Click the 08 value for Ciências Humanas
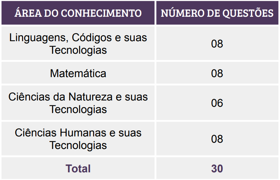 click(217, 139)
